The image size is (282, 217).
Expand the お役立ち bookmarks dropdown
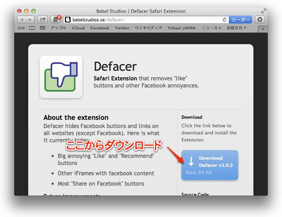[x=236, y=28]
